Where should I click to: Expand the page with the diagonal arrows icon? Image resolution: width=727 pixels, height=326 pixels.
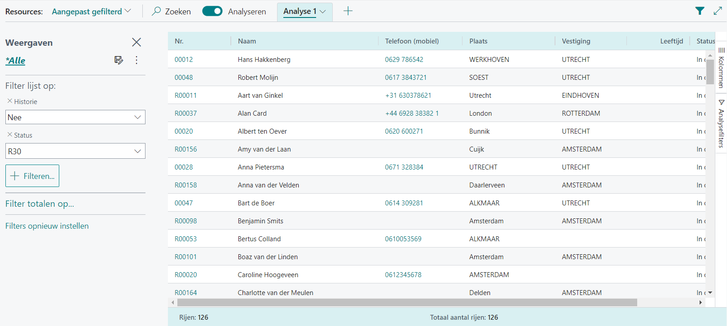click(x=718, y=11)
